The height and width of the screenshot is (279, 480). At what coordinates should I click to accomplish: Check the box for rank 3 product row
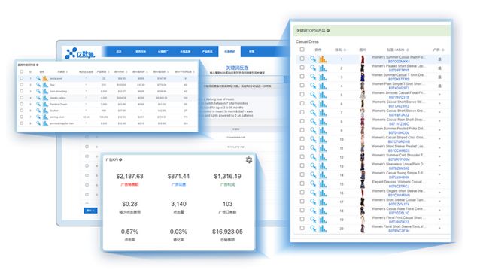click(x=302, y=77)
